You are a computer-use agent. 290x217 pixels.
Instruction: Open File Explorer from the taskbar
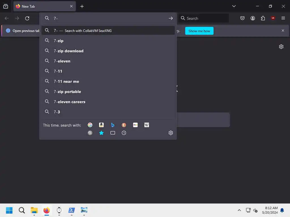[34, 210]
